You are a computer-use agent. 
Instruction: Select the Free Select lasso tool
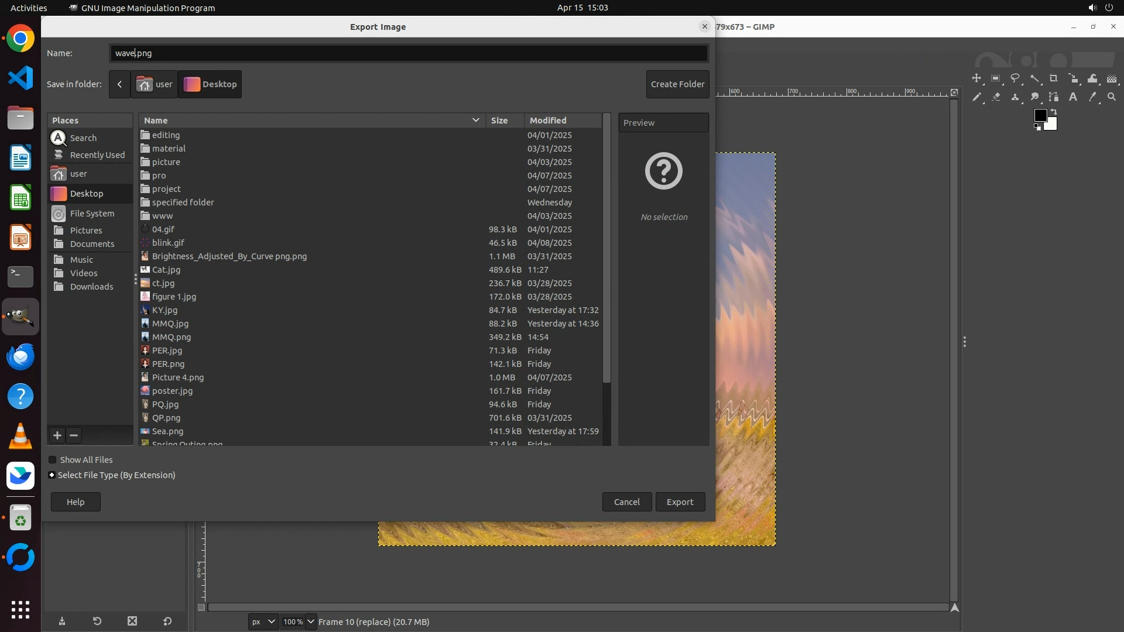[x=1015, y=78]
